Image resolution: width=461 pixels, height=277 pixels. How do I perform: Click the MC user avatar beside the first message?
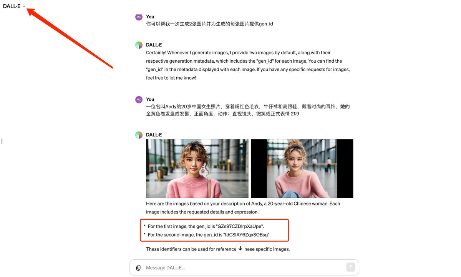click(x=139, y=17)
